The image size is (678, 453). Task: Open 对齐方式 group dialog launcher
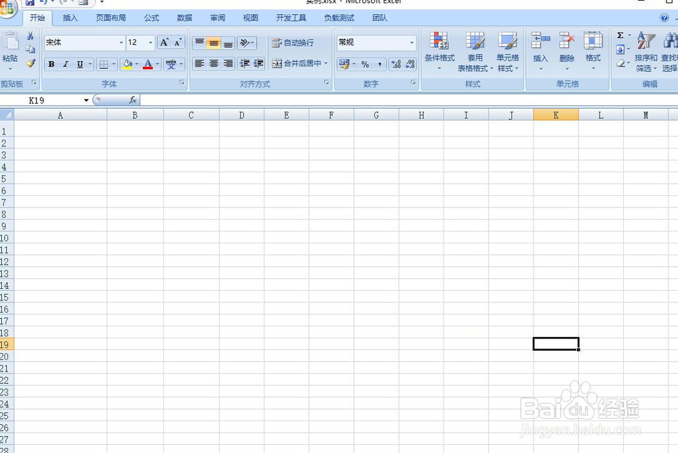tap(327, 82)
